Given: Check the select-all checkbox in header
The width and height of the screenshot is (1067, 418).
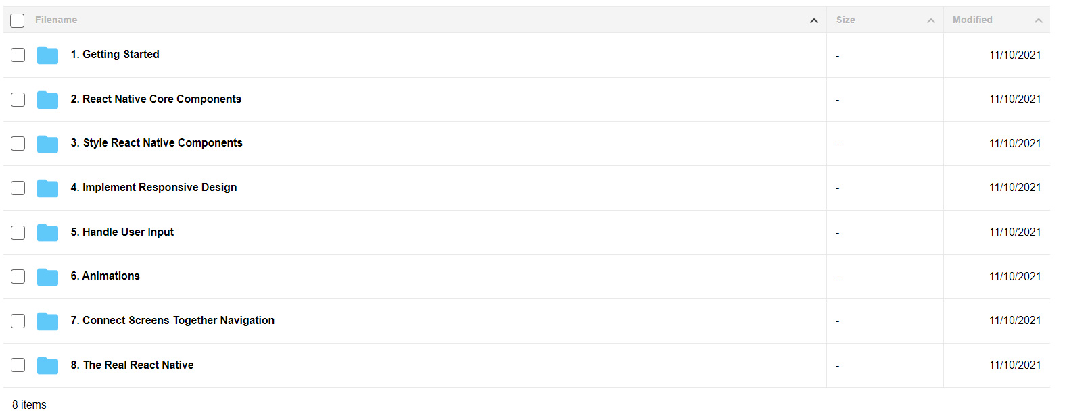Looking at the screenshot, I should click(18, 20).
